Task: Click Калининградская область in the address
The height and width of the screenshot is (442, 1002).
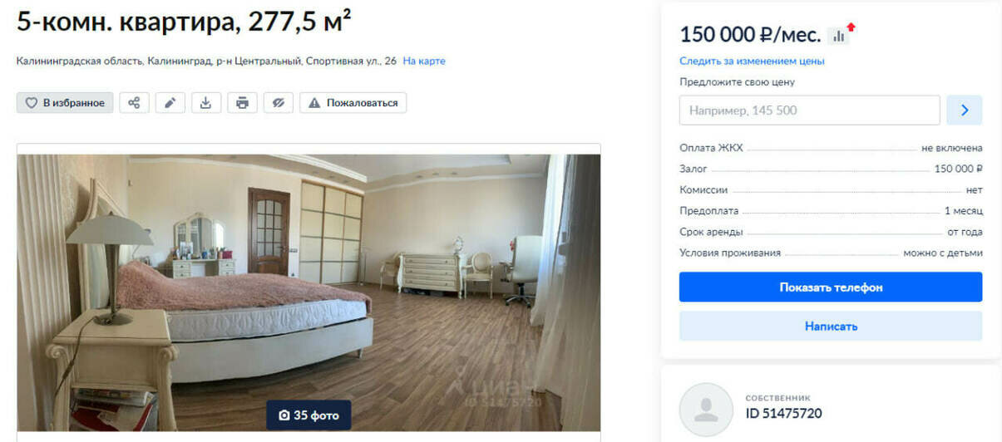Action: click(80, 61)
